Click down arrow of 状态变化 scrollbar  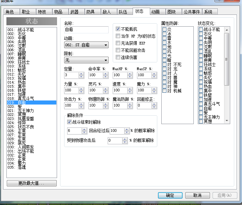pos(227,120)
